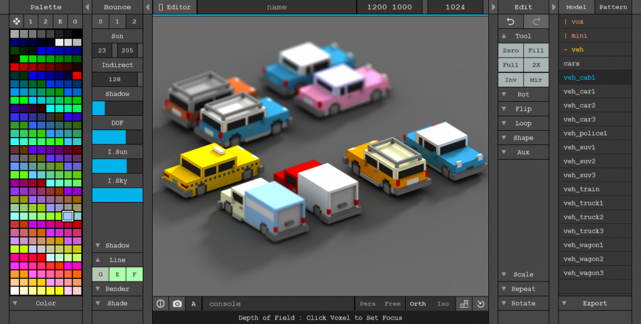Switch to the Pattern tab

click(613, 8)
